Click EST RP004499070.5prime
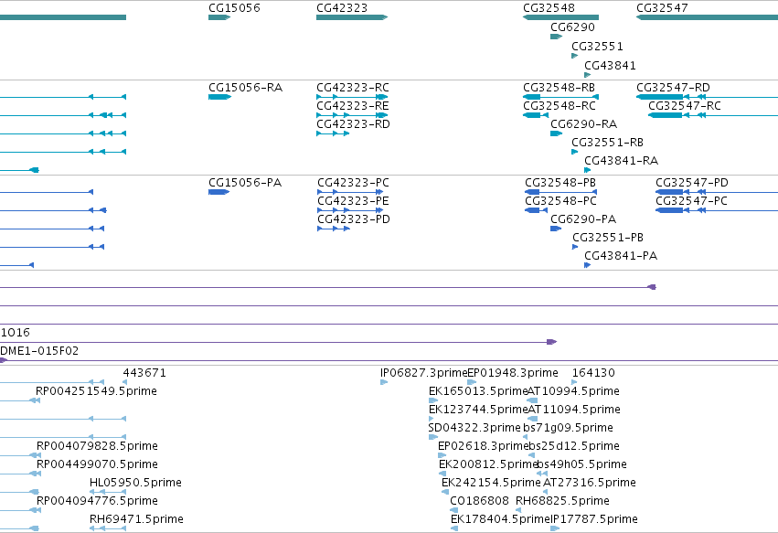This screenshot has width=778, height=533. 97,464
